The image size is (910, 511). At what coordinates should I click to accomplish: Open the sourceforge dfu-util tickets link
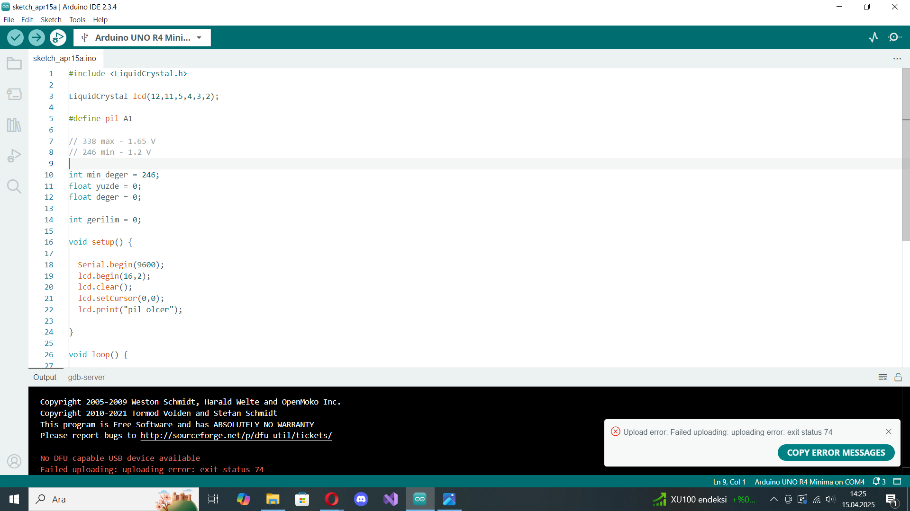click(x=236, y=435)
